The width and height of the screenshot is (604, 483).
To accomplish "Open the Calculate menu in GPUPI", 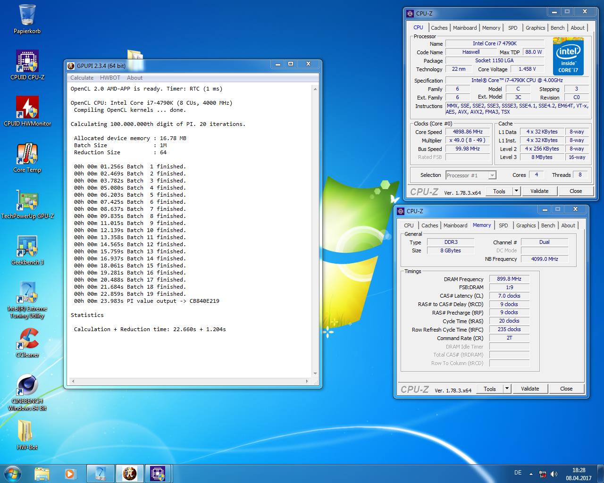I will 82,78.
